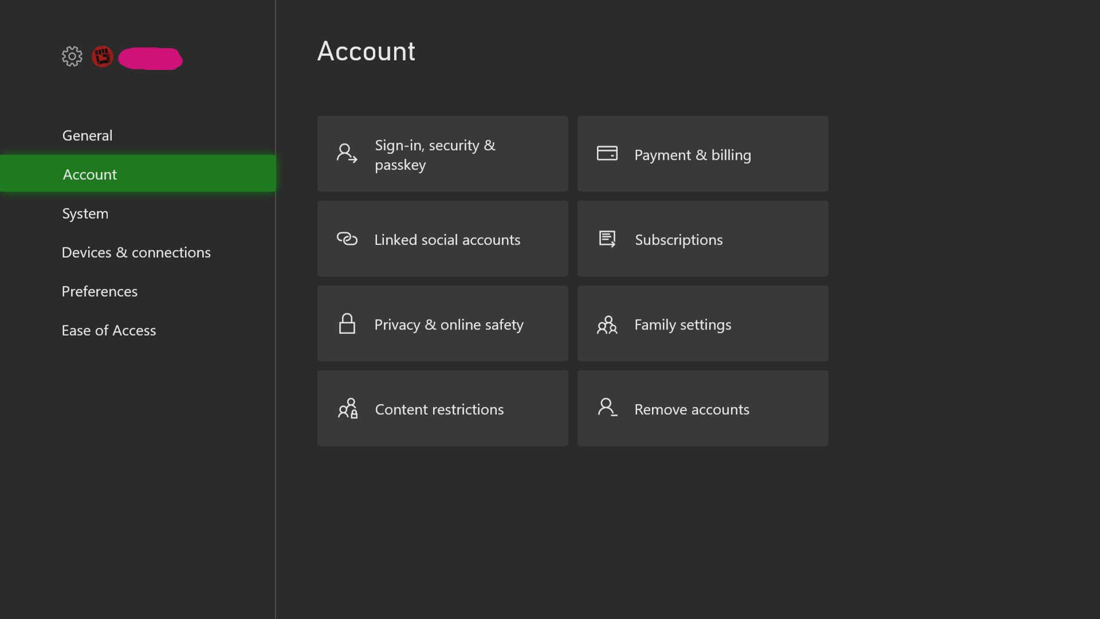Open the settings gear icon at top left

coord(71,56)
